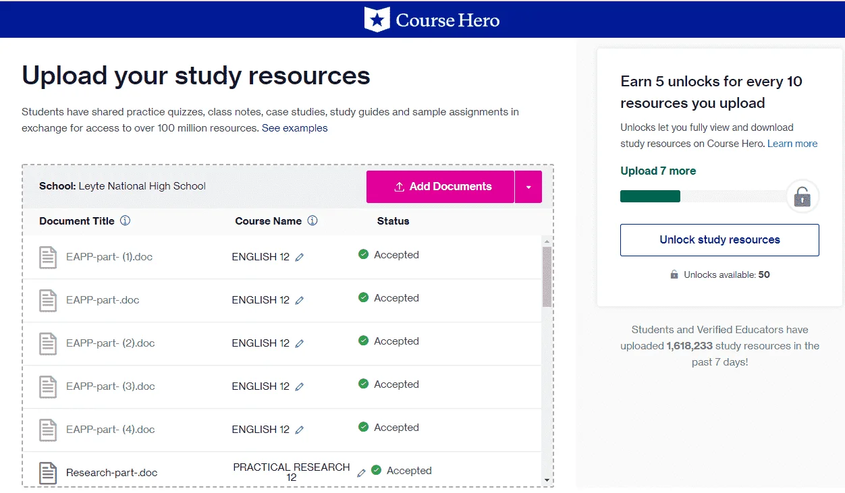Viewport: 845px width, 493px height.
Task: Click Course Name column header
Action: 269,221
